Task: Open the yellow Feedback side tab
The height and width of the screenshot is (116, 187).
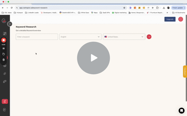Action: [x=185, y=72]
